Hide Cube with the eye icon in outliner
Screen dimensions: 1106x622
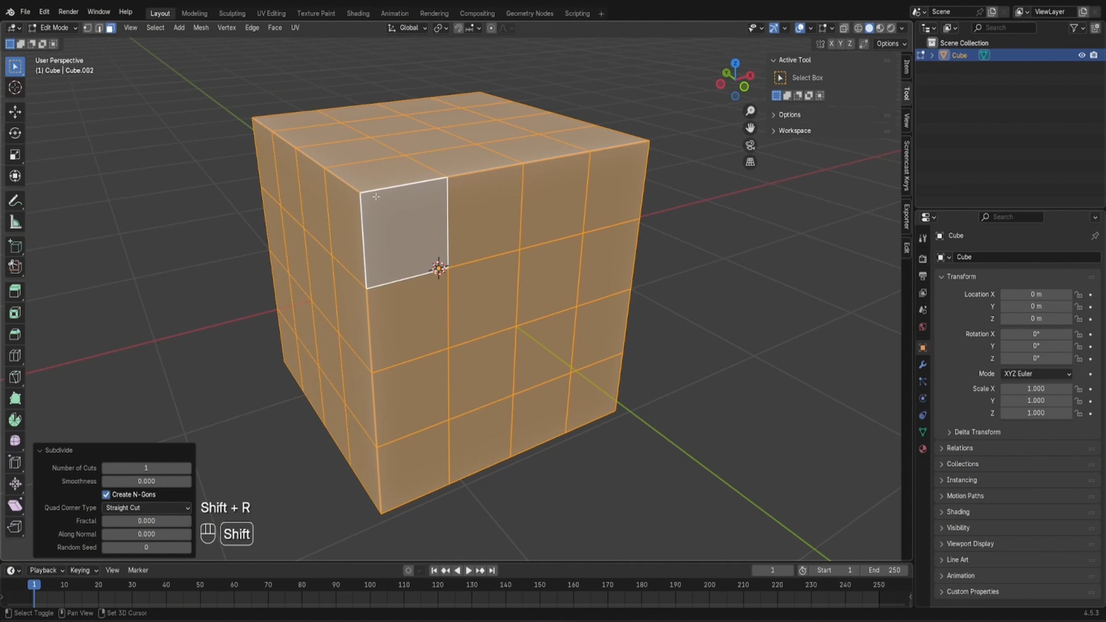[x=1081, y=55]
